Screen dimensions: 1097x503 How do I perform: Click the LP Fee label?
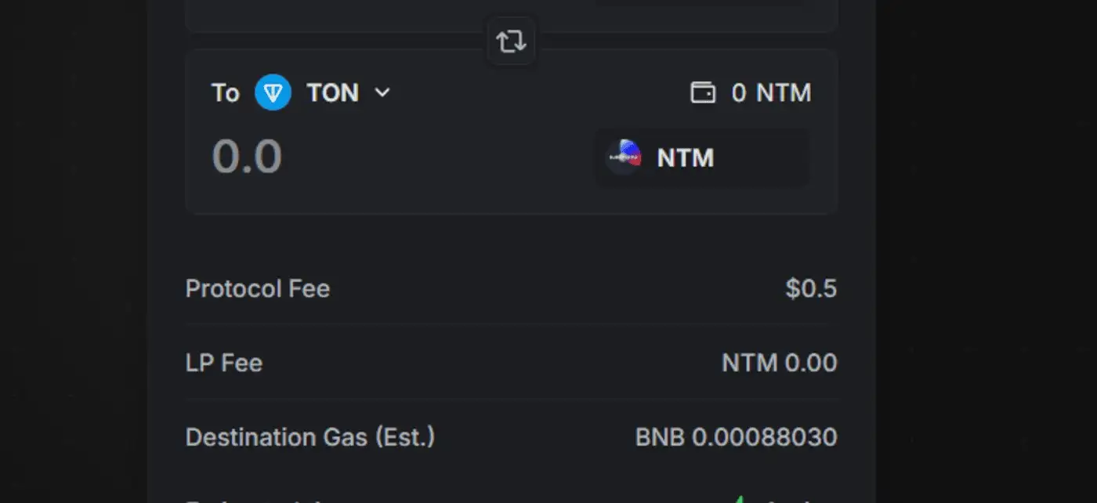[x=223, y=363]
